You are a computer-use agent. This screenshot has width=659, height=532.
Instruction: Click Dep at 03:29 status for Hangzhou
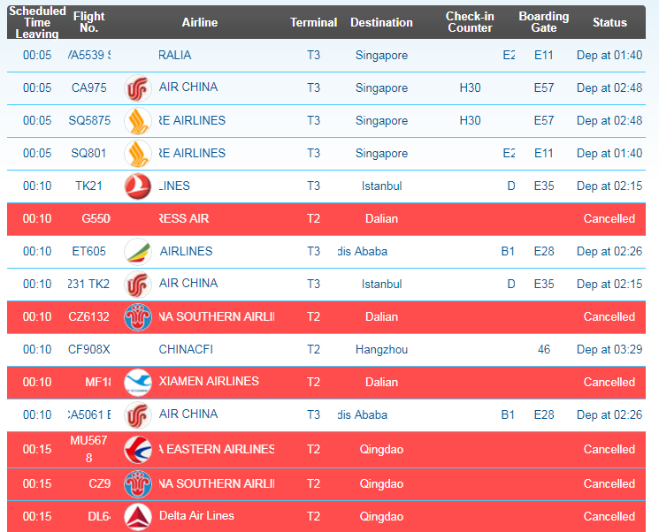[609, 350]
